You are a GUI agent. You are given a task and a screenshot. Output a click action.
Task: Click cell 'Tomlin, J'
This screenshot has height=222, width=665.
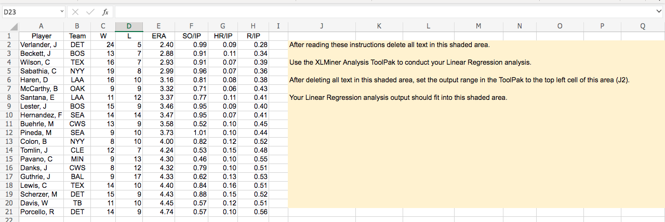(x=41, y=151)
